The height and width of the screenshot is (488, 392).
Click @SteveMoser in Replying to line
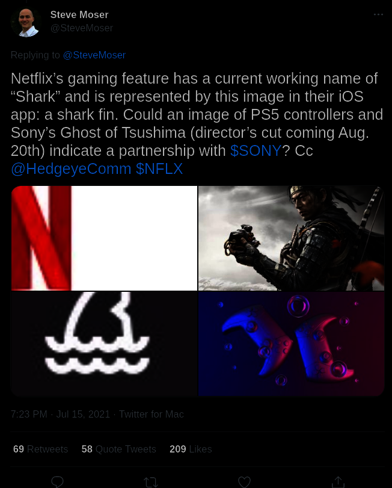pos(94,55)
